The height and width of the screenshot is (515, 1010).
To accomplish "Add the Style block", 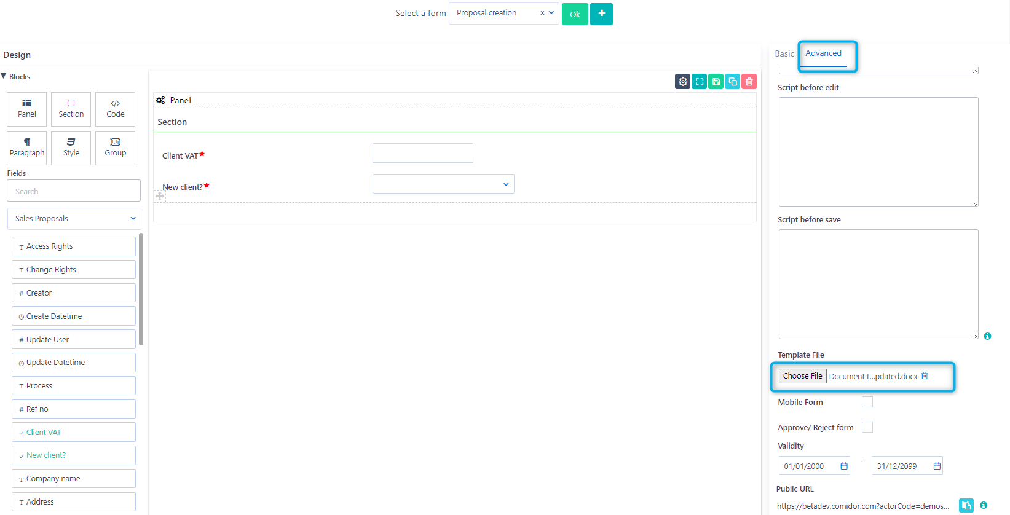I will tap(71, 148).
